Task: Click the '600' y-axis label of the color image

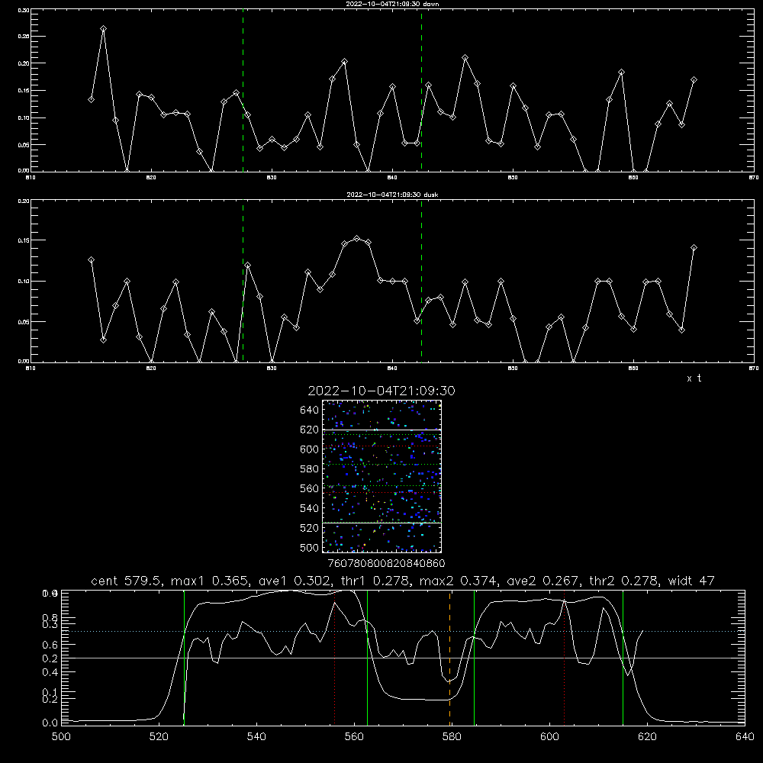Action: coord(309,449)
